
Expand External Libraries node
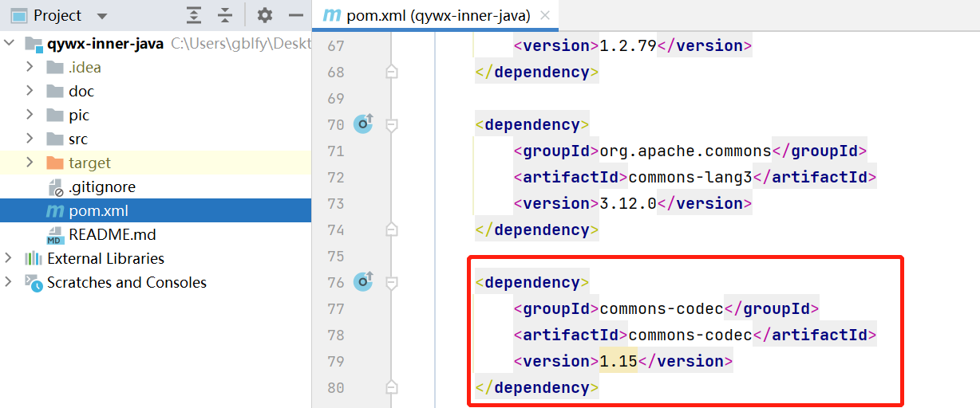click(10, 258)
